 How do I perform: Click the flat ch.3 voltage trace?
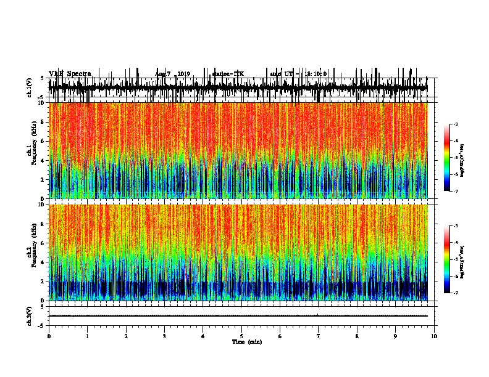(x=238, y=316)
